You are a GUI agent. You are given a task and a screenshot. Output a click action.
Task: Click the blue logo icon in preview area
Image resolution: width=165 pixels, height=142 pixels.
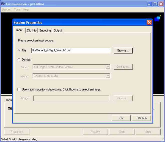coord(158,18)
